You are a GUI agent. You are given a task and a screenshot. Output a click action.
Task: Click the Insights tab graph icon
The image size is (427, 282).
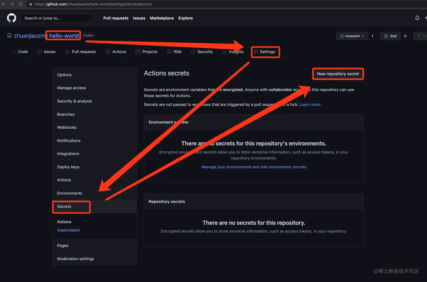click(225, 52)
